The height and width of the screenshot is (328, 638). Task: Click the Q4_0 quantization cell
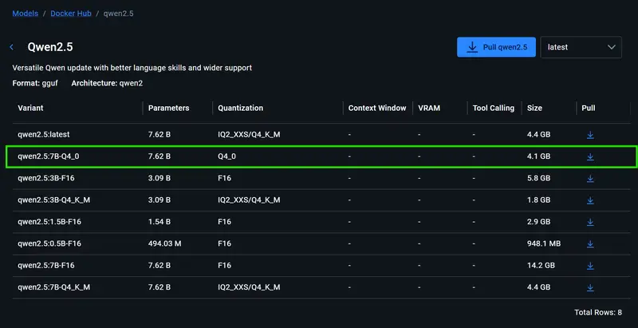(x=226, y=156)
